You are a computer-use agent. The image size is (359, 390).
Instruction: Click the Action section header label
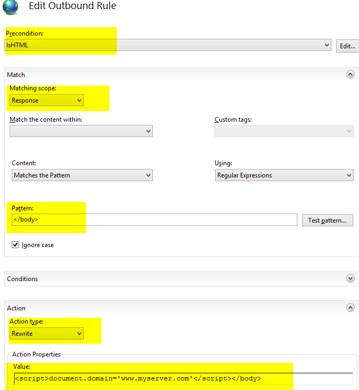(x=16, y=308)
